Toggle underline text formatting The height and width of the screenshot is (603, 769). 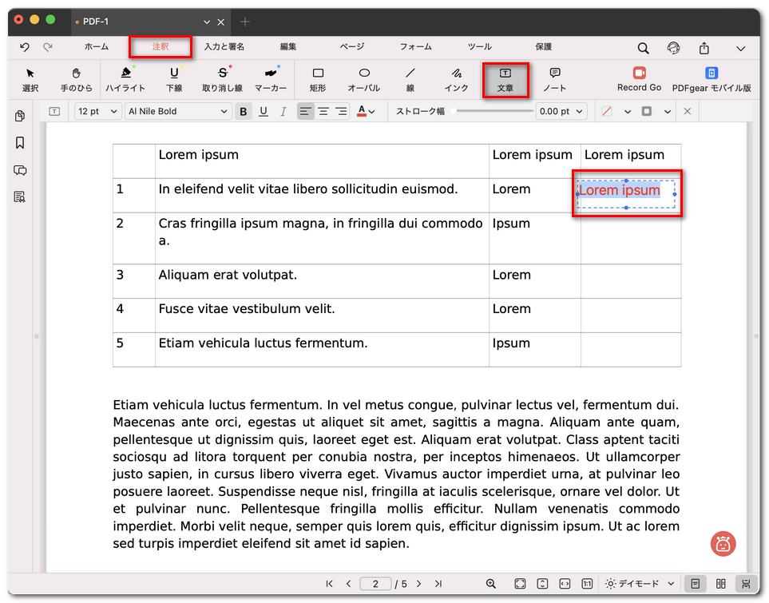(264, 112)
